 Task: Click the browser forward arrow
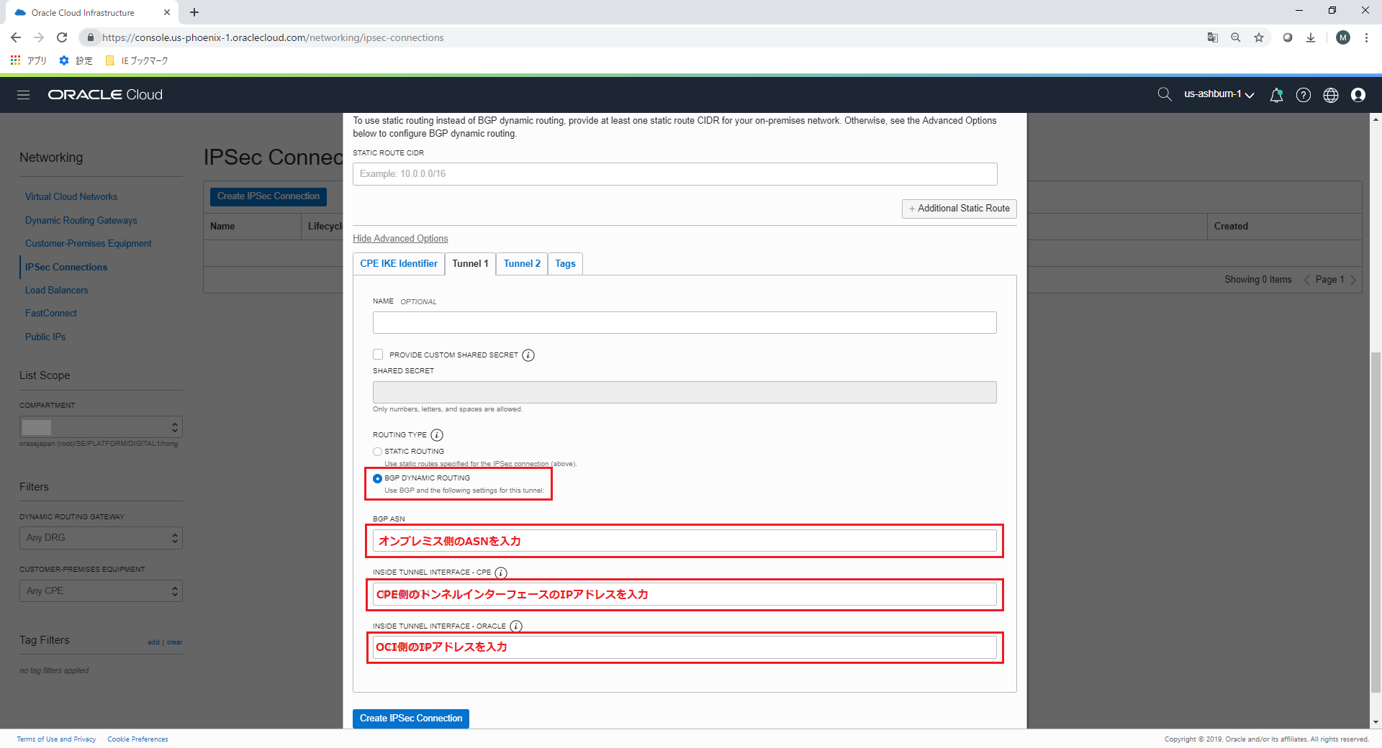(39, 37)
